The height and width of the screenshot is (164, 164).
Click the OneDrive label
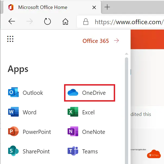[x=94, y=93]
